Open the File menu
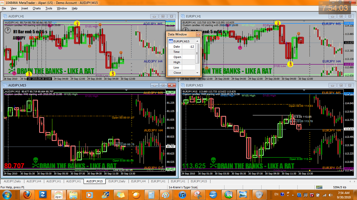 click(4, 8)
